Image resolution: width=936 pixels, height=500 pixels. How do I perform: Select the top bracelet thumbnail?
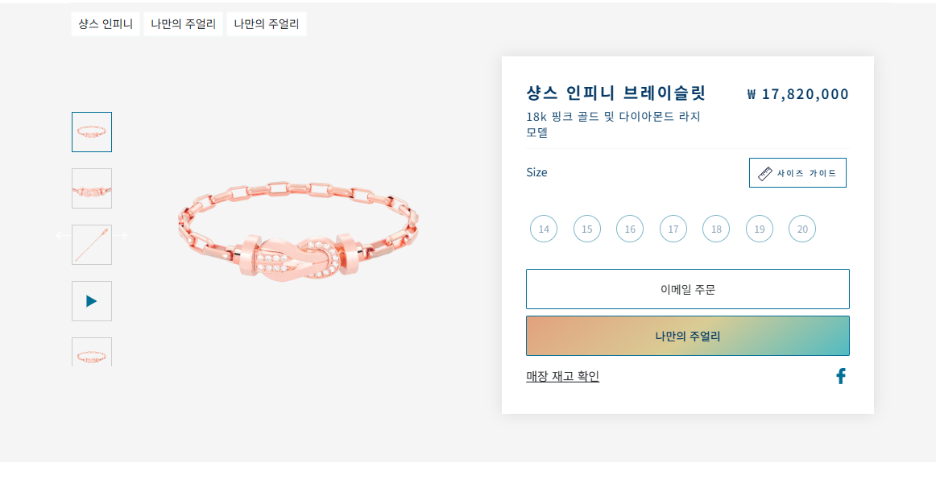[x=91, y=131]
